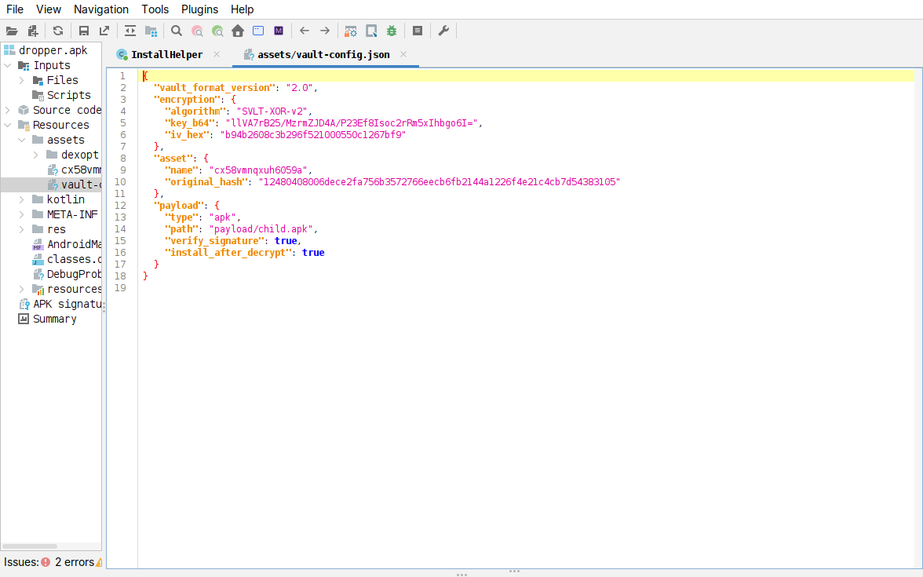Viewport: 923px width, 577px height.
Task: Close the assets/vault-config.json tab
Action: [403, 54]
